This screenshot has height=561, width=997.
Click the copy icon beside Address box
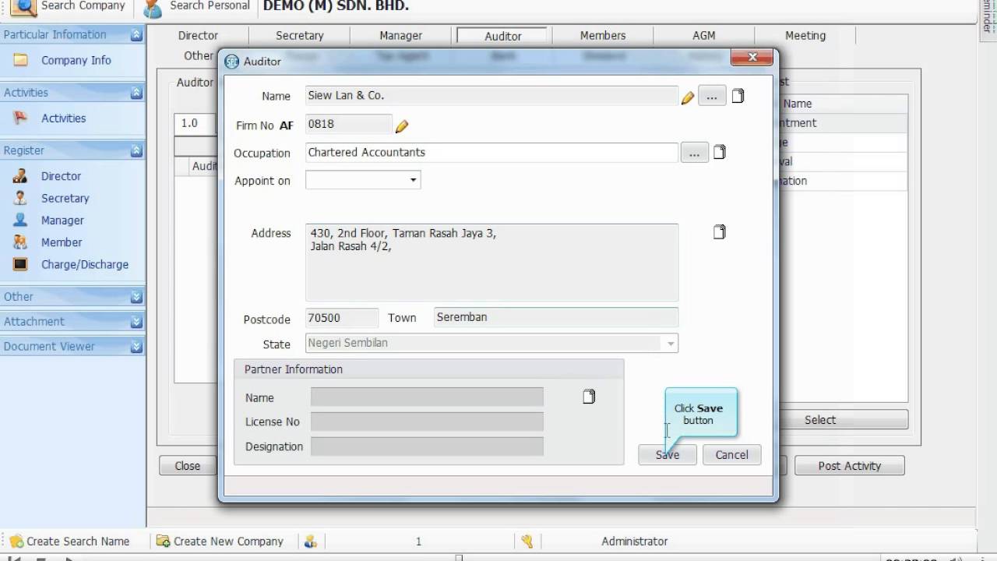(x=720, y=231)
